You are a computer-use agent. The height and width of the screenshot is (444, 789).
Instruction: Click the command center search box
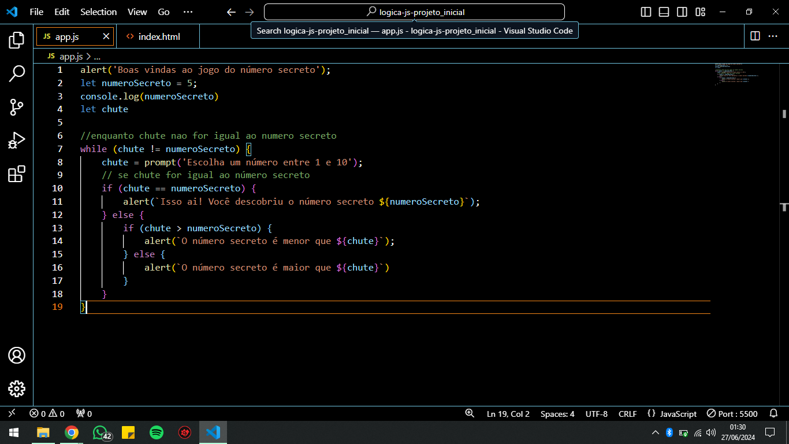pyautogui.click(x=414, y=12)
